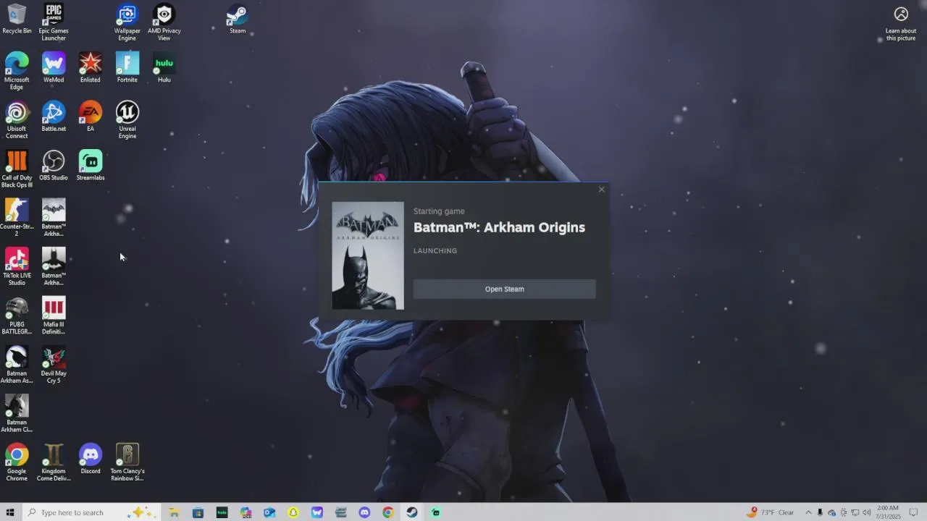Select the Kingdom Come Deliverance desktop icon
Image resolution: width=927 pixels, height=521 pixels.
click(54, 462)
